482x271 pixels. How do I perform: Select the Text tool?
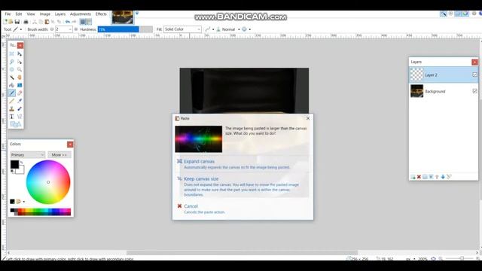click(x=12, y=117)
